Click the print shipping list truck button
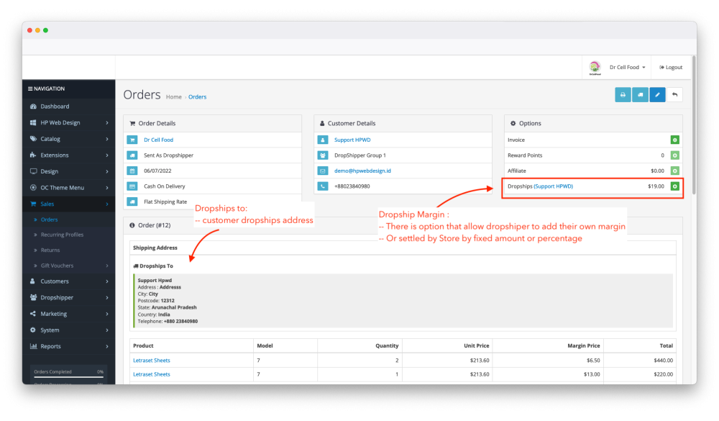This screenshot has width=719, height=421. point(640,95)
